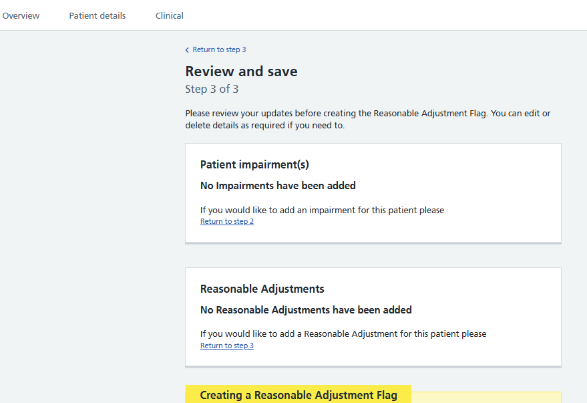Click If you would like to add an impairment text

(x=322, y=210)
